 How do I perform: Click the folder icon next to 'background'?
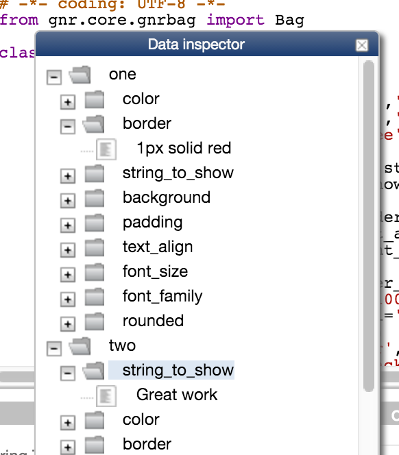(x=95, y=198)
